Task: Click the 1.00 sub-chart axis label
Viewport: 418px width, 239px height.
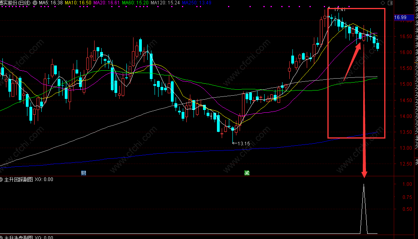Action: click(407, 184)
